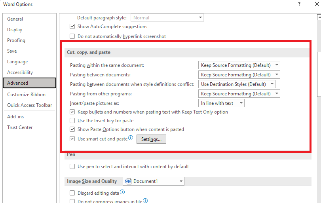Viewport: 321px width, 203px height.
Task: Open Pasting within the same document dropdown
Action: click(239, 65)
